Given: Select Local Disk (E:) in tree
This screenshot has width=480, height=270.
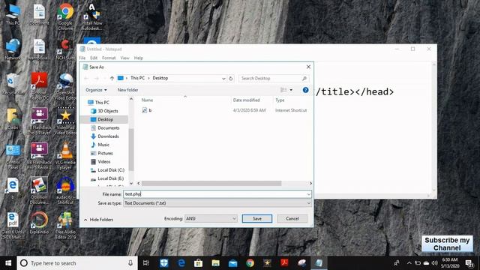Looking at the screenshot, I should tap(110, 178).
